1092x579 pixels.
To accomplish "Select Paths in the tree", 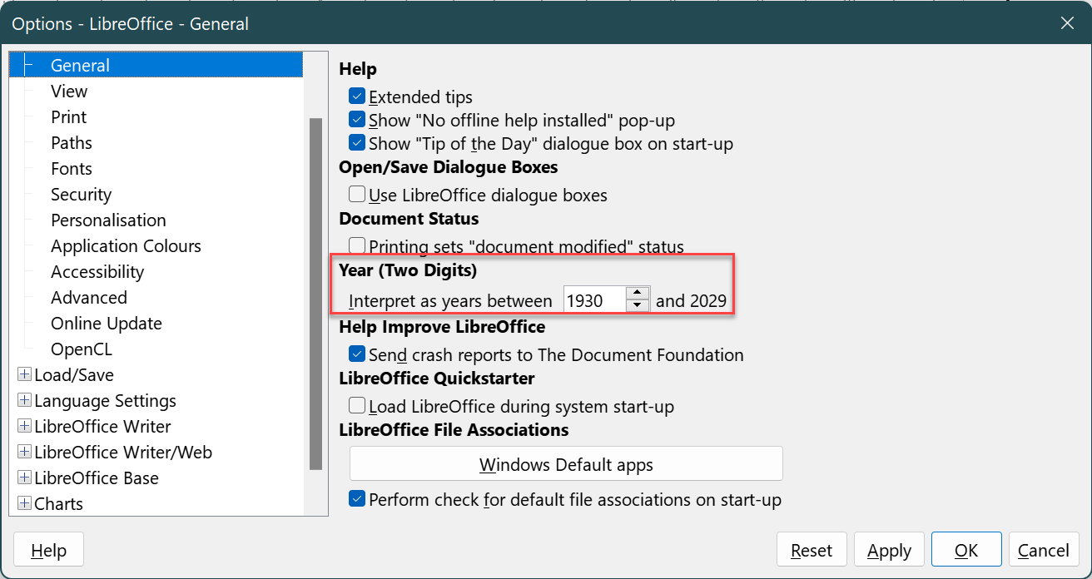I will (x=72, y=142).
